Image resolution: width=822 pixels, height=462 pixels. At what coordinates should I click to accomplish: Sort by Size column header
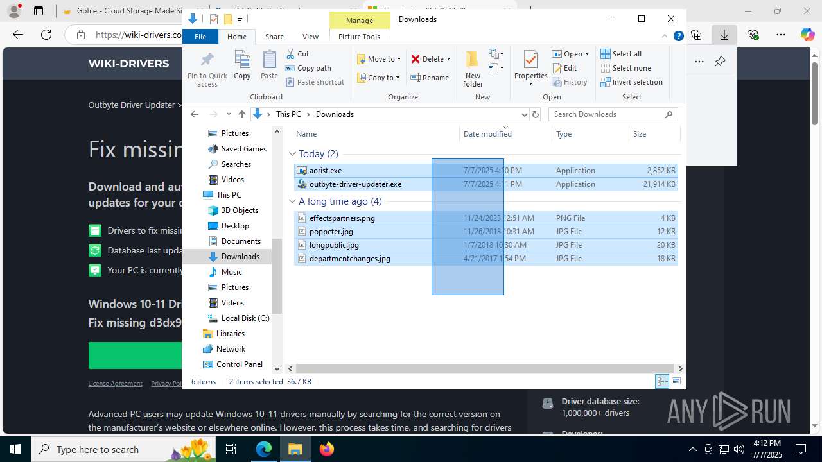click(x=654, y=134)
